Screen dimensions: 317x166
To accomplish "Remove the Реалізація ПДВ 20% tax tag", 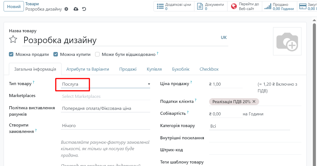I will tap(254, 101).
